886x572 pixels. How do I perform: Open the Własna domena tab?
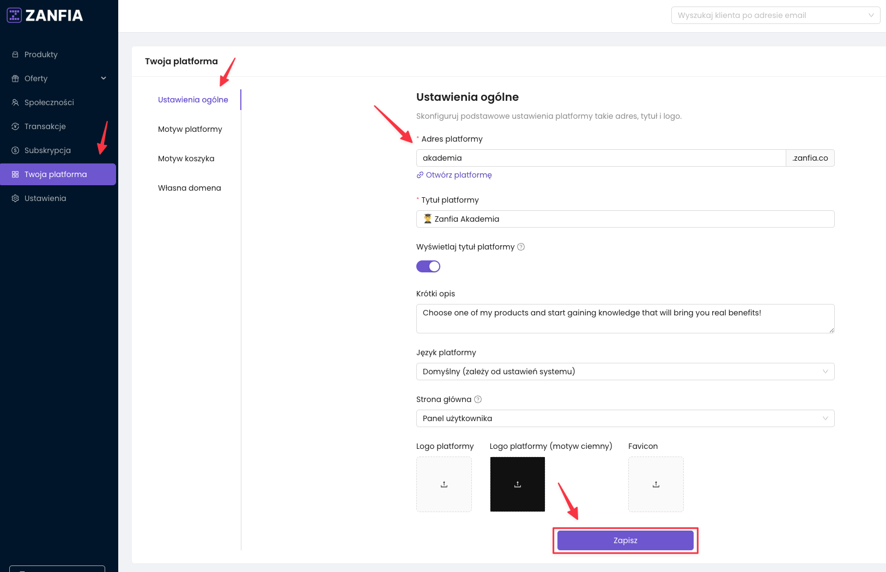pos(190,188)
